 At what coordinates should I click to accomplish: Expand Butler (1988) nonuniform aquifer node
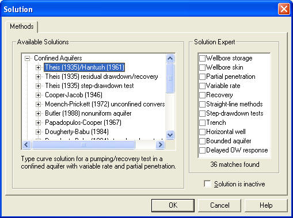[38, 113]
